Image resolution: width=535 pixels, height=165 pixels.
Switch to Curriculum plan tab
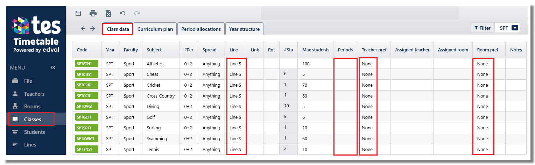tap(155, 29)
